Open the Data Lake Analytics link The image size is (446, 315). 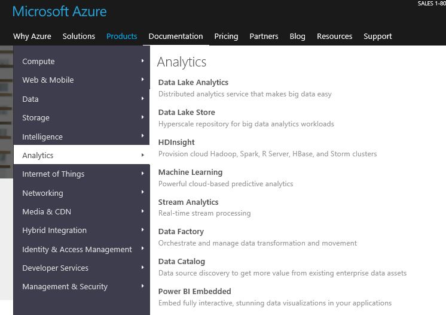(x=193, y=83)
